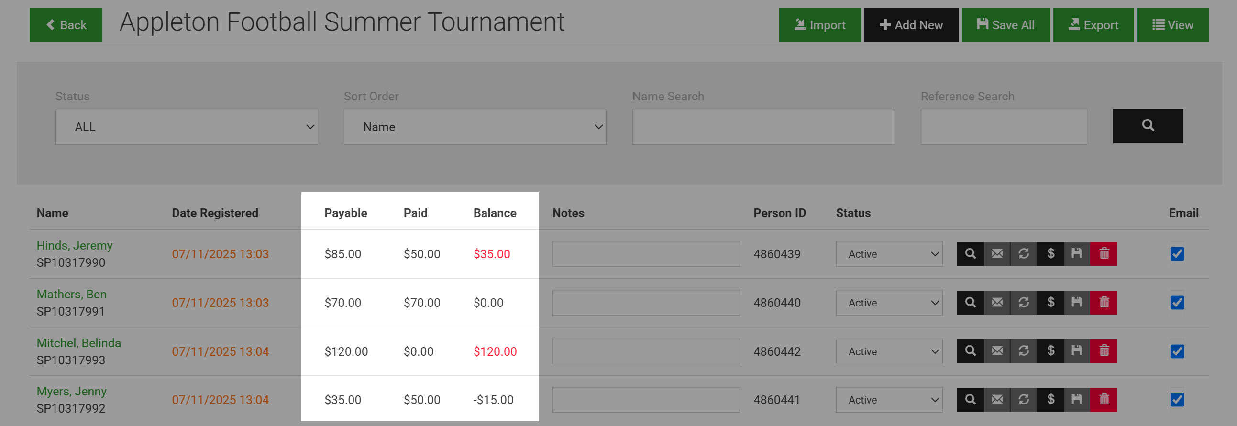The width and height of the screenshot is (1237, 426).
Task: Open dollar payment icon for Myers, Jenny
Action: 1050,400
